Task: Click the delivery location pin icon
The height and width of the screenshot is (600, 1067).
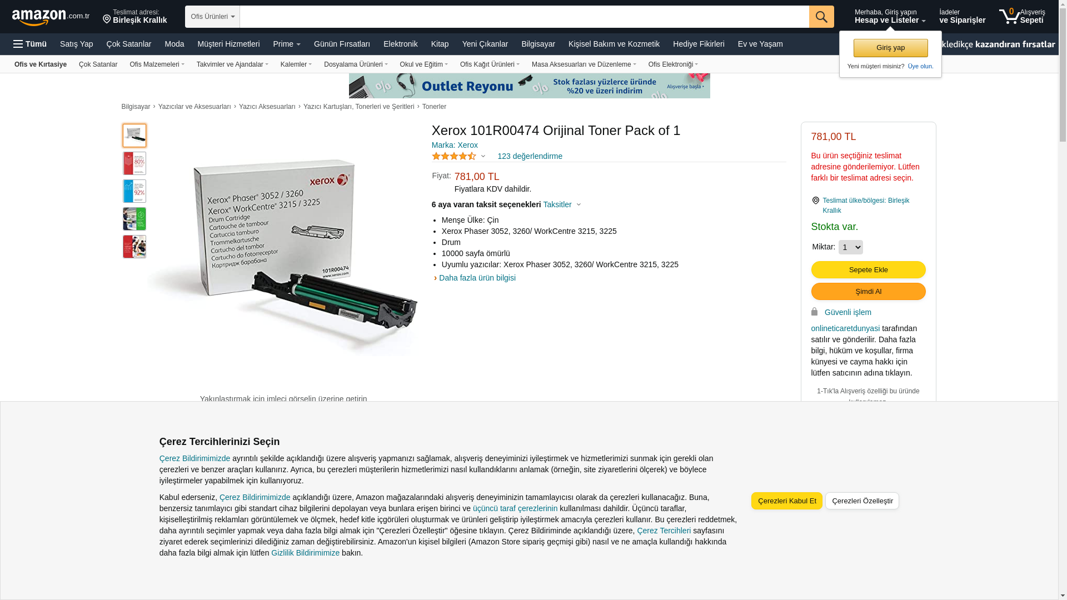Action: [x=107, y=19]
